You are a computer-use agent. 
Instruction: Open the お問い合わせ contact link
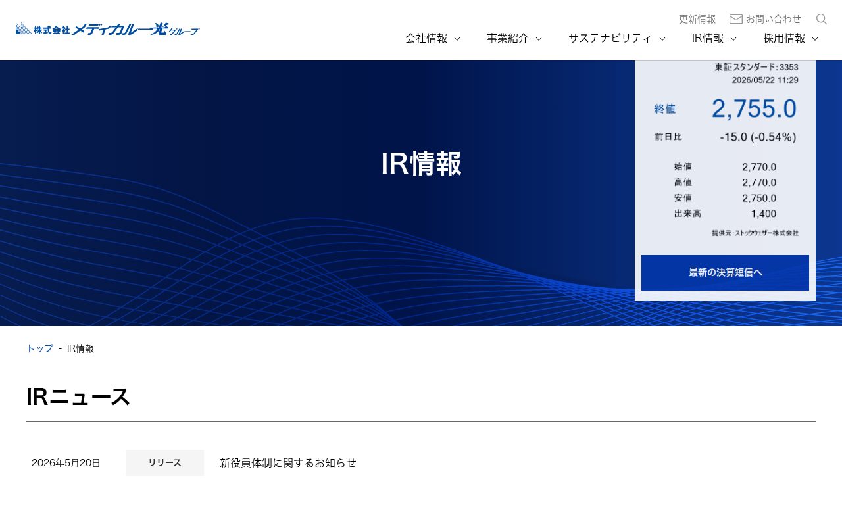click(774, 19)
